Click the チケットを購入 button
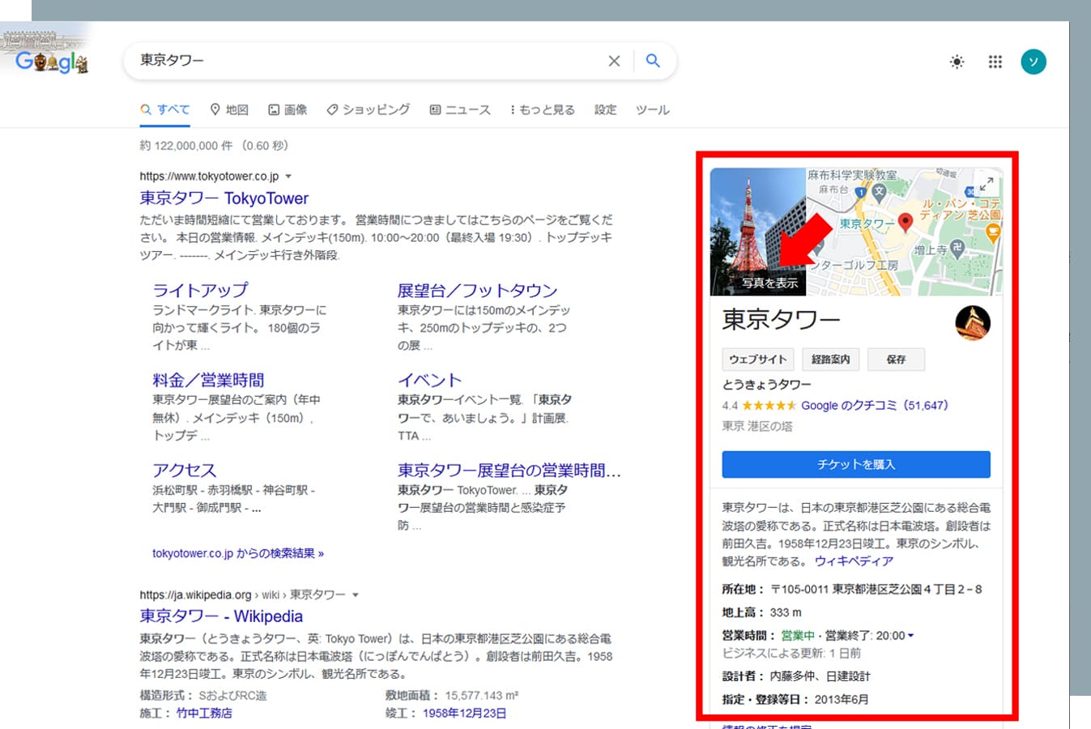 click(855, 464)
